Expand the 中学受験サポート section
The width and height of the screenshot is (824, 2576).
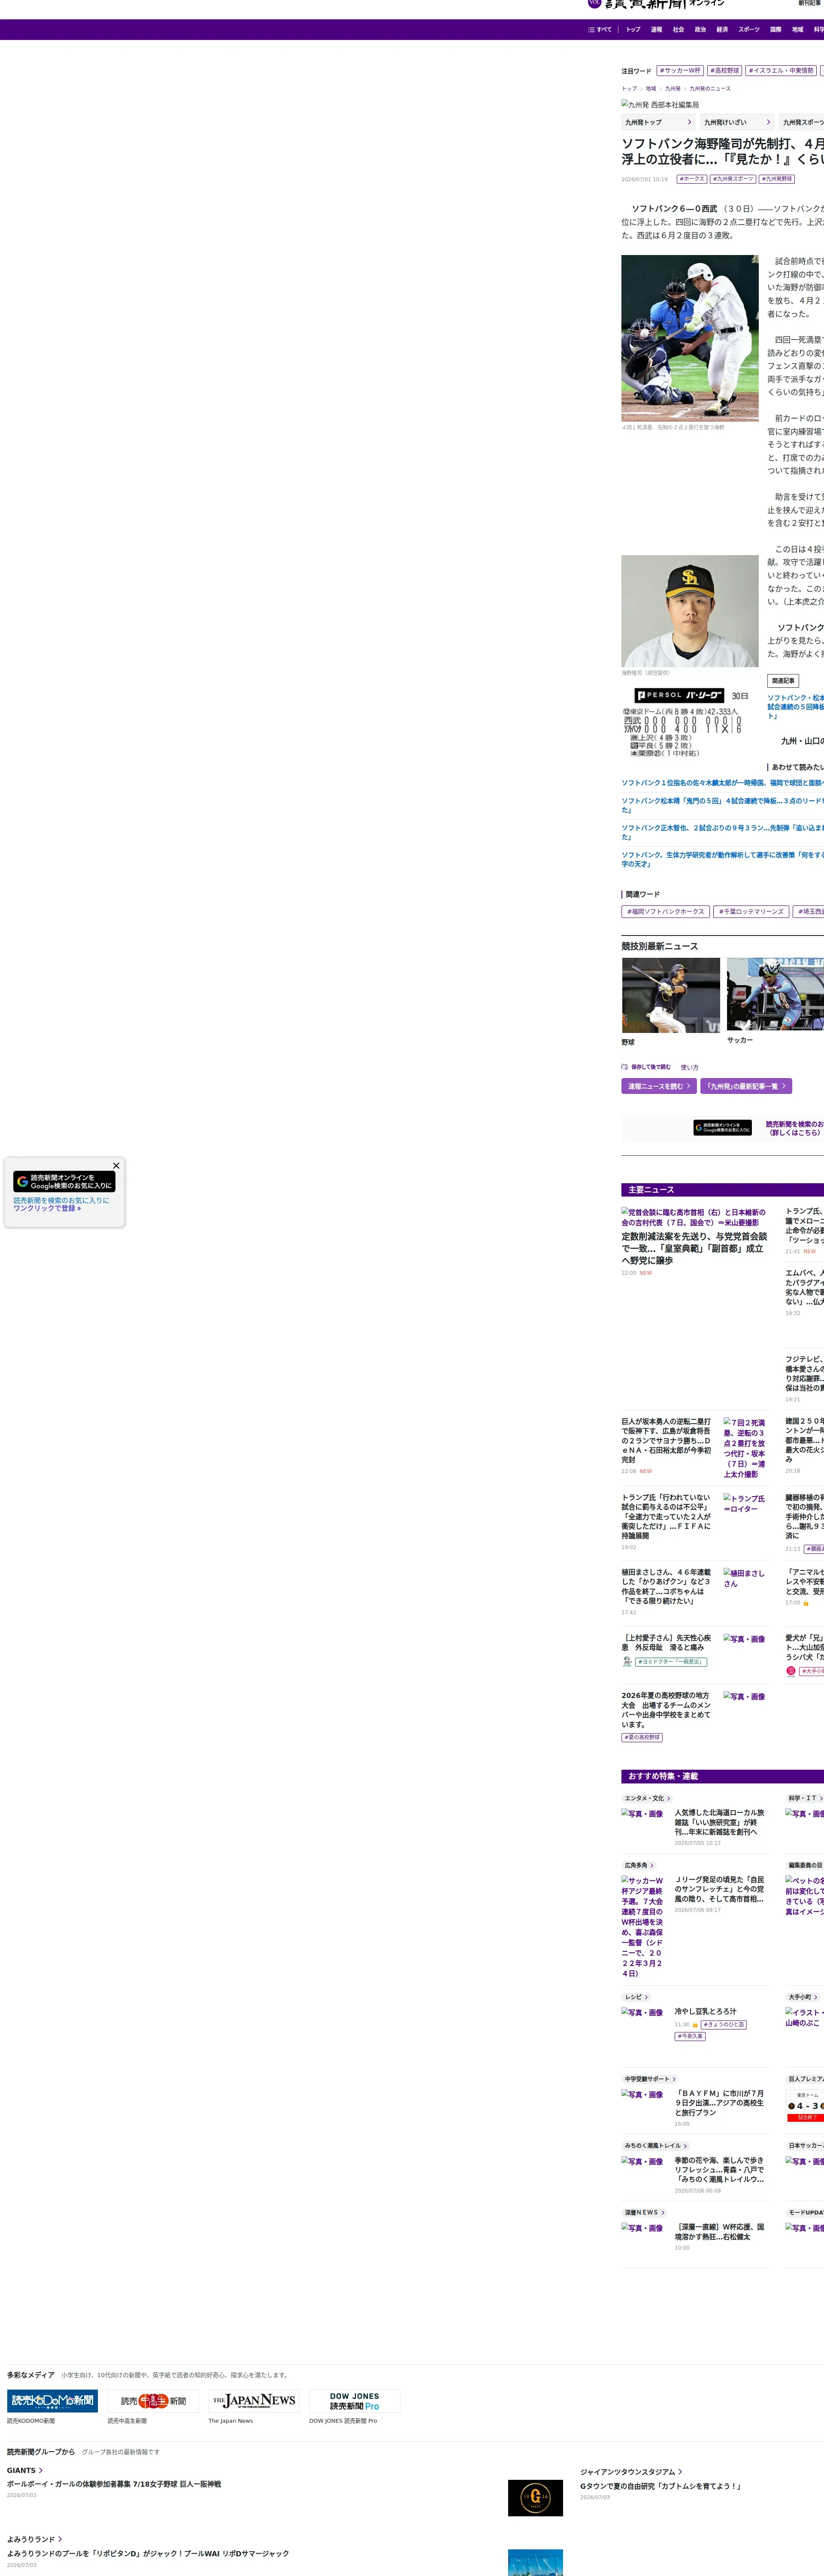click(x=650, y=2079)
